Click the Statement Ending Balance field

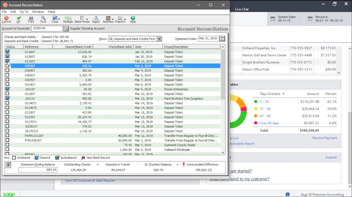(x=38, y=170)
